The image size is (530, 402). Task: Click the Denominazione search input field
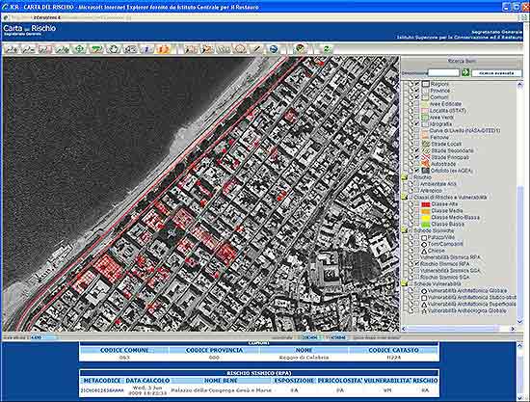pos(444,72)
